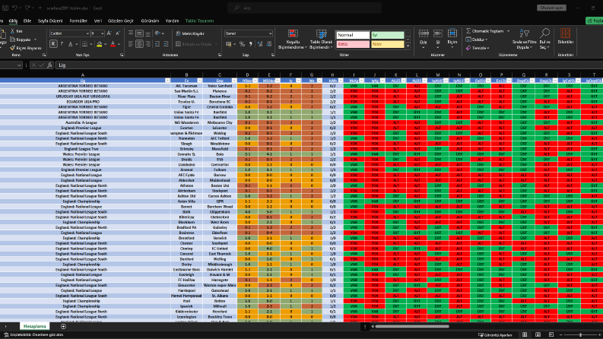Toggle underline A formatting
The width and height of the screenshot is (603, 339).
(x=70, y=44)
